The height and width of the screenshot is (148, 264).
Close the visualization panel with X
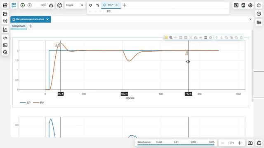(250, 19)
